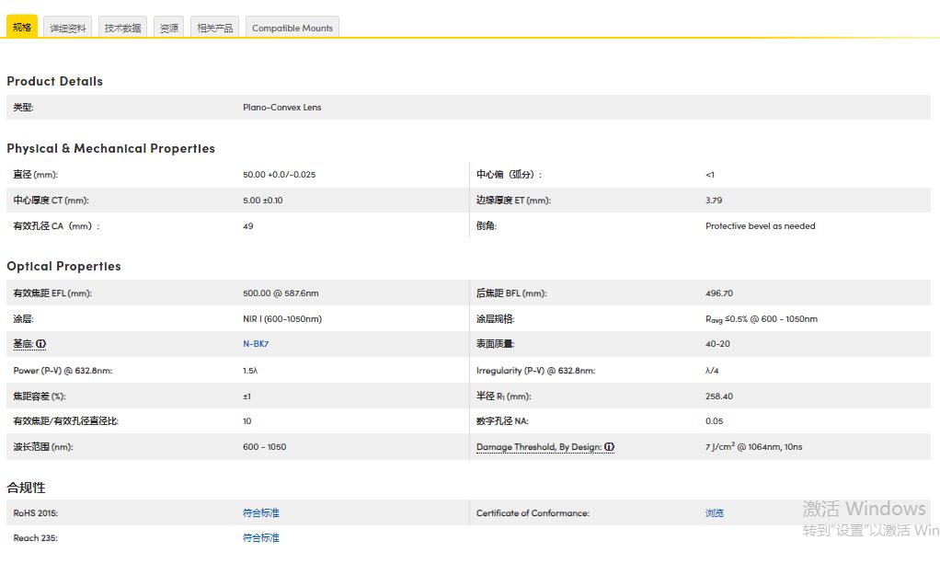Open the Compatible Mounts tab
Image resolution: width=940 pixels, height=563 pixels.
click(x=292, y=29)
